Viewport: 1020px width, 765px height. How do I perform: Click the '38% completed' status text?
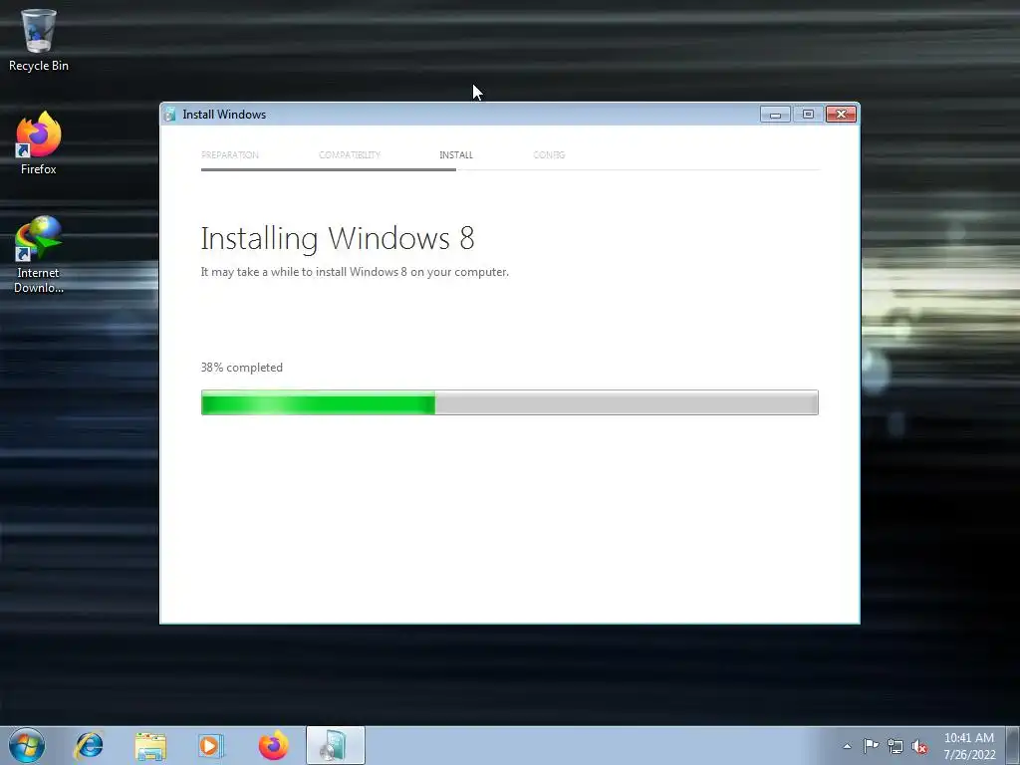tap(241, 368)
